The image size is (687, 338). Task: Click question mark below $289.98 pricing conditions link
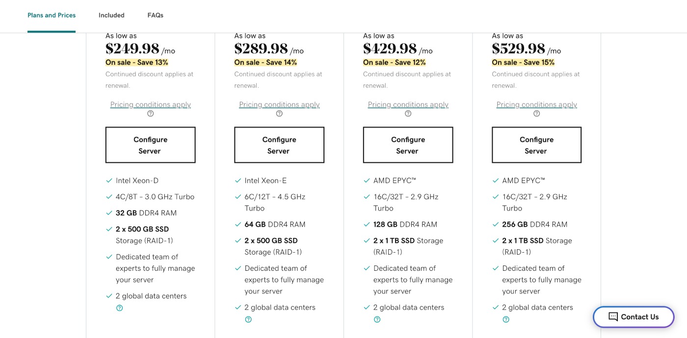(279, 113)
